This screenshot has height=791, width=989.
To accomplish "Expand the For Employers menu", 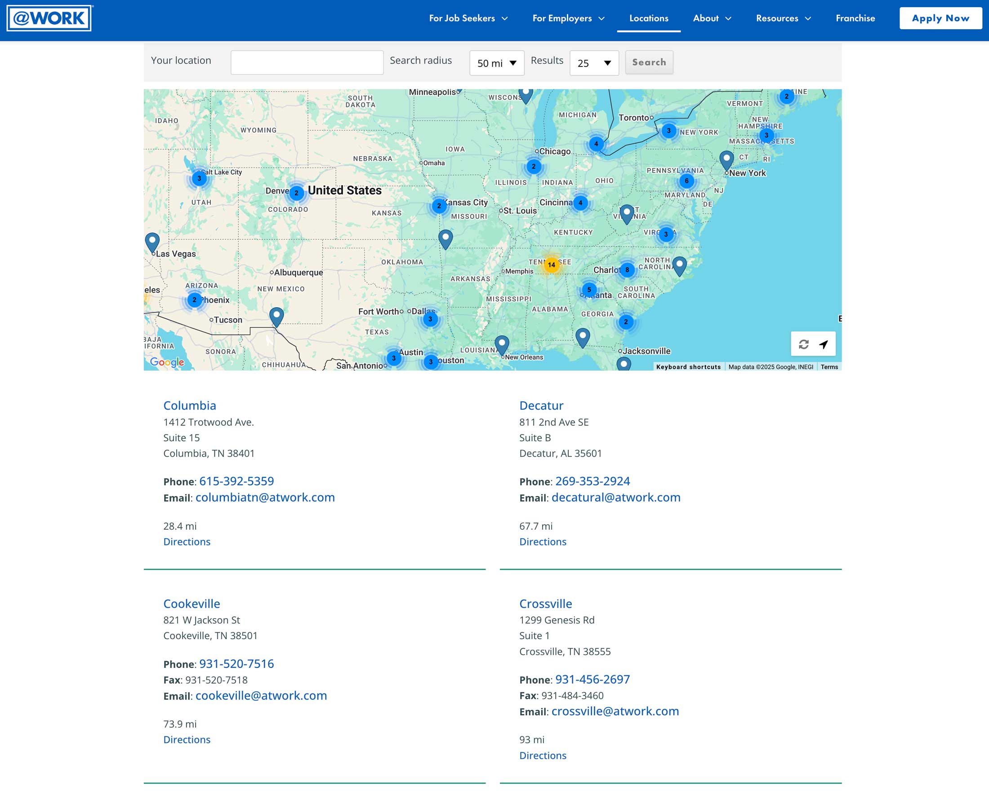I will pos(568,18).
